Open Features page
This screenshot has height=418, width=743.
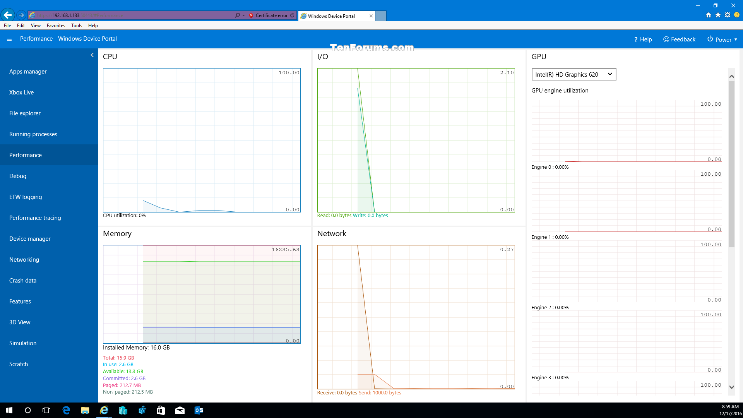pyautogui.click(x=49, y=302)
